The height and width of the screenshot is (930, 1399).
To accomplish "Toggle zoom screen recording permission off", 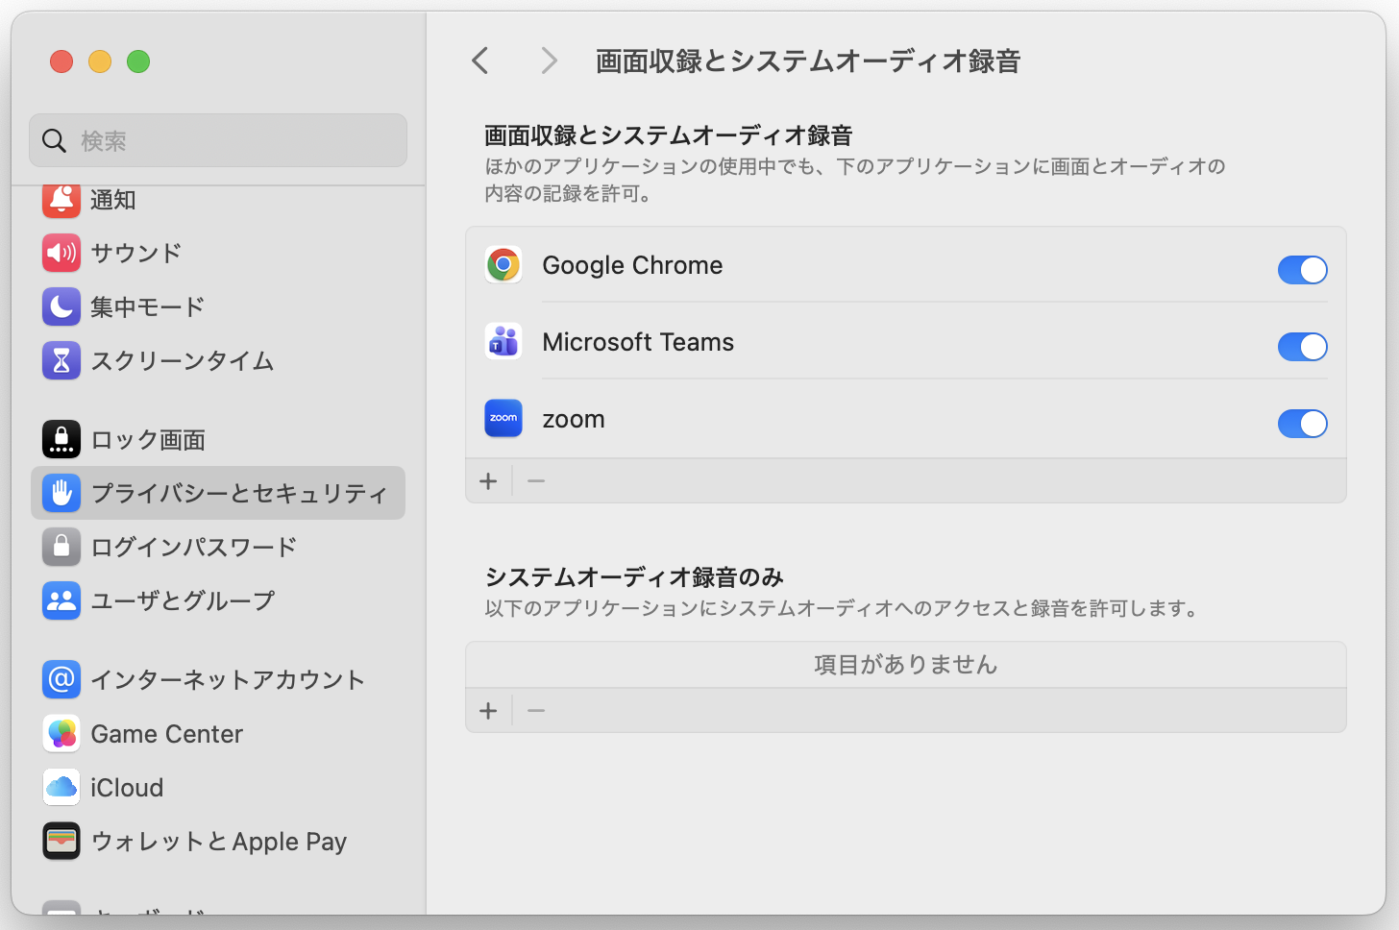I will pyautogui.click(x=1303, y=424).
